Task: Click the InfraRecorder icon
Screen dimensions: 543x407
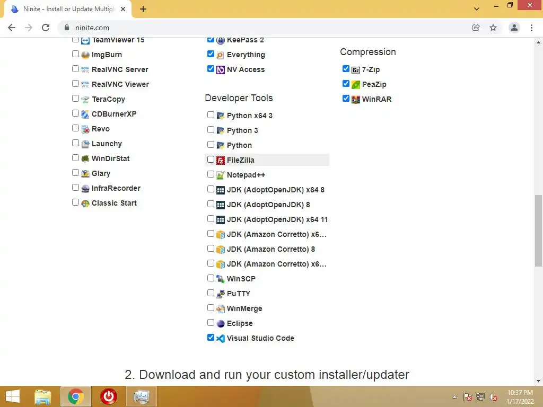Action: click(85, 189)
